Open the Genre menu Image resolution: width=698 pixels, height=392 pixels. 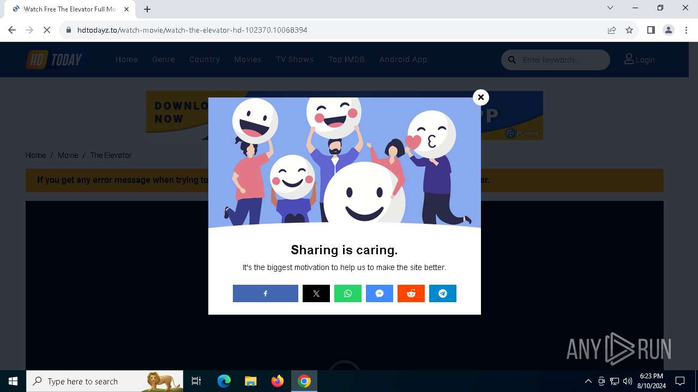[x=164, y=59]
